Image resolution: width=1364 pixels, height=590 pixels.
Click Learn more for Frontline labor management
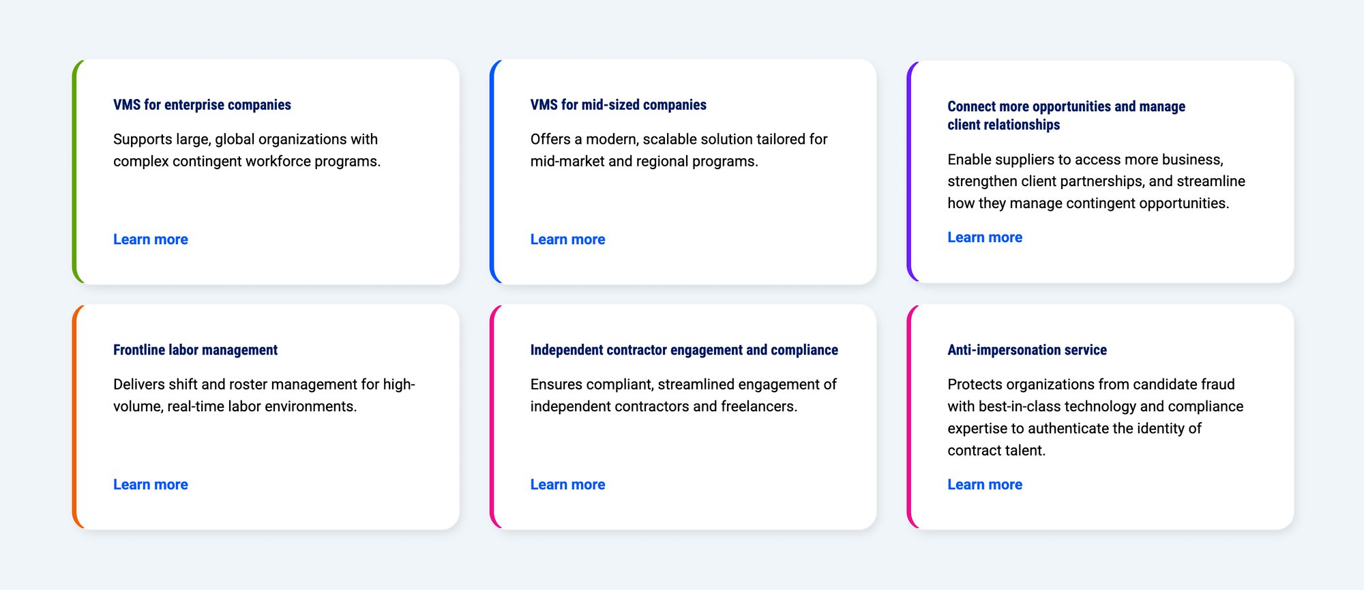(x=150, y=484)
